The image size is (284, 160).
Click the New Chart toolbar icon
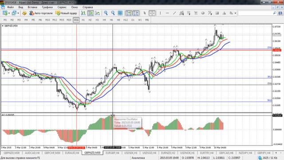tap(5, 13)
